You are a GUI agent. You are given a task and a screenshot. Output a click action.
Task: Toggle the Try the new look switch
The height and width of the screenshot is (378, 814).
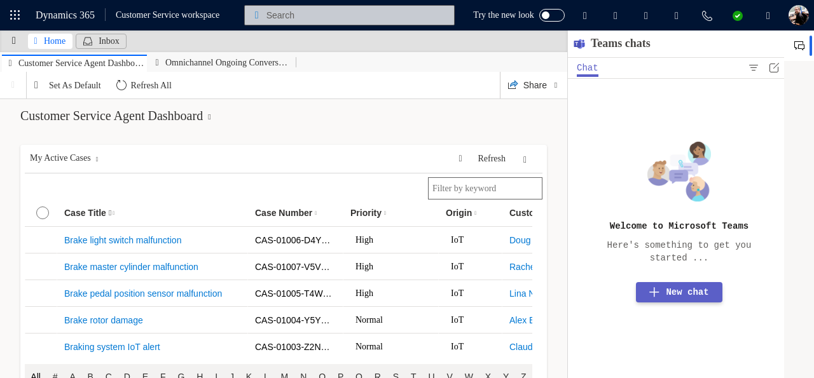pos(551,15)
